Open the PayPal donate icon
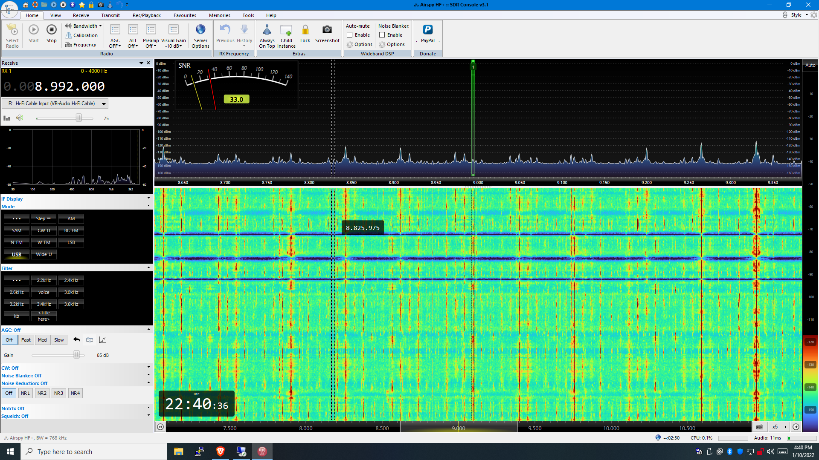The width and height of the screenshot is (819, 460). [x=427, y=30]
